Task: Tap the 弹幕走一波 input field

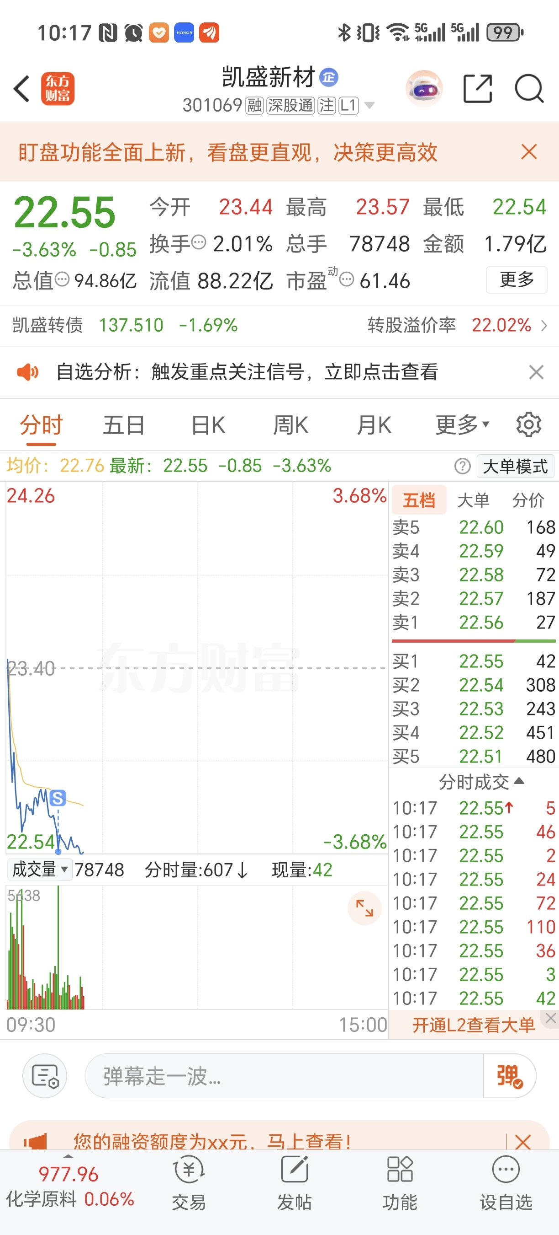Action: click(x=284, y=1076)
